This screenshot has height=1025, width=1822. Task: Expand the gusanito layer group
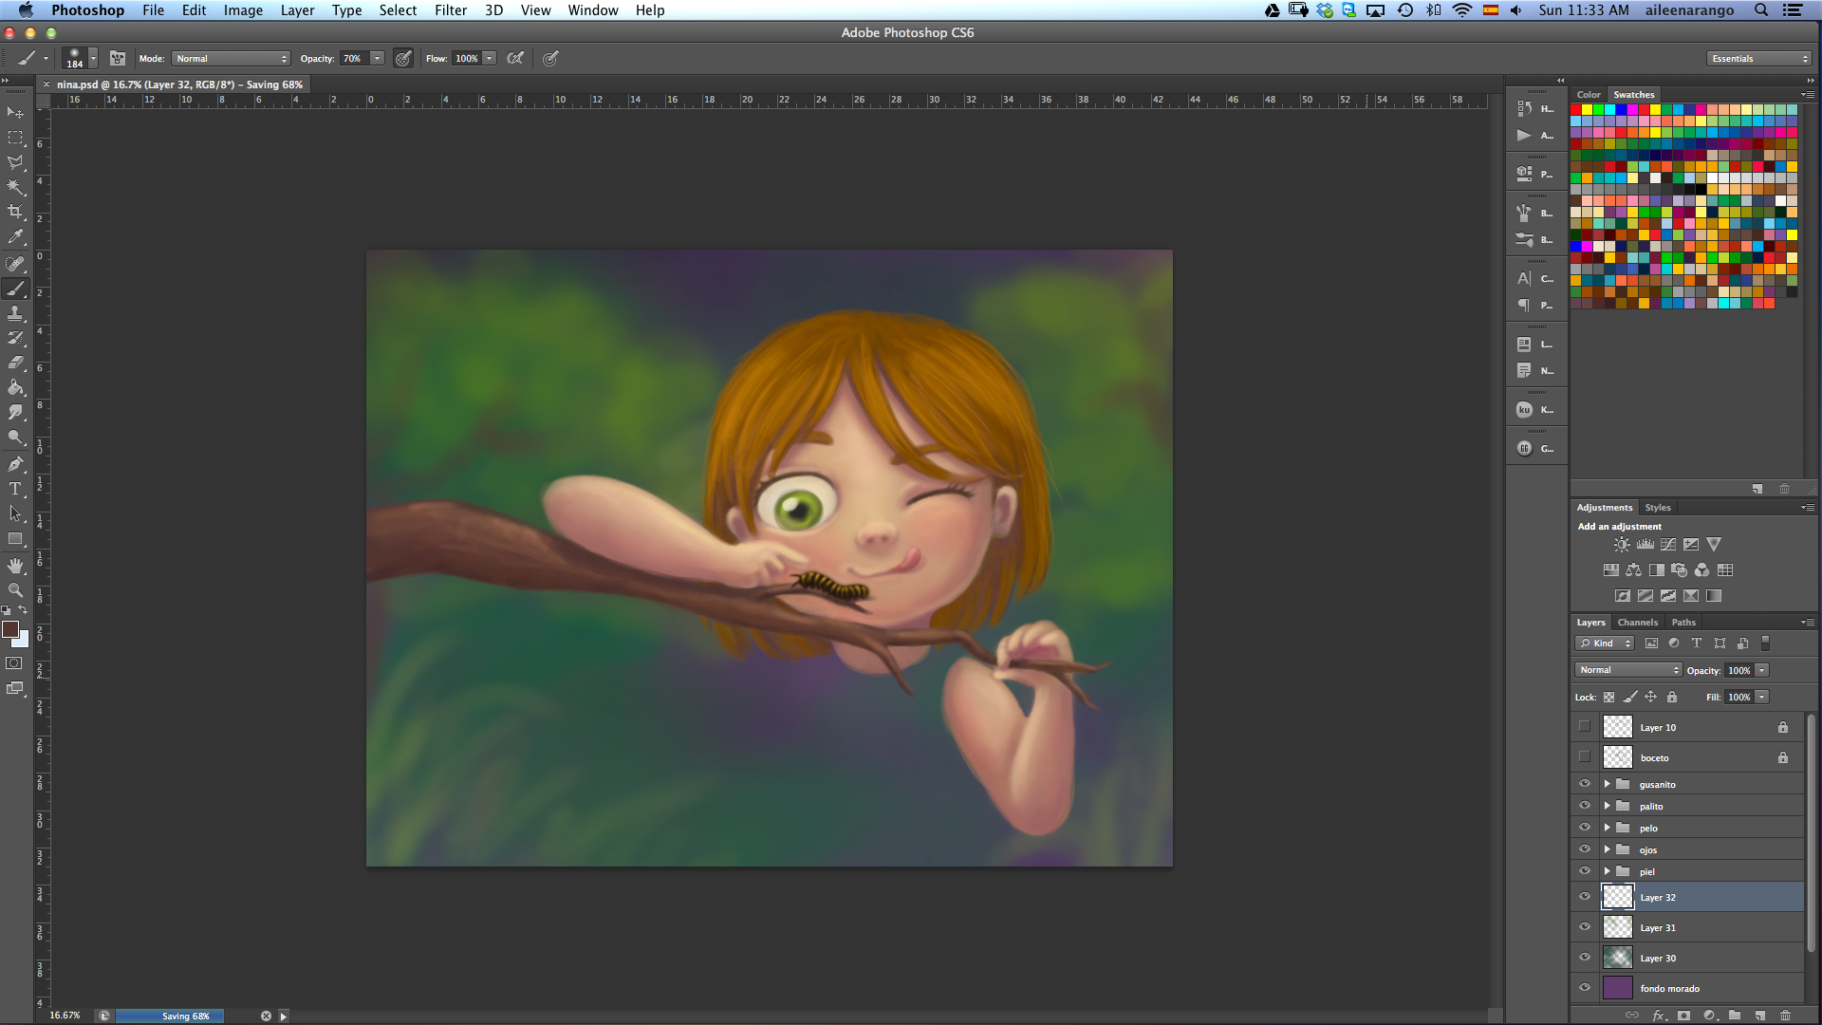coord(1607,784)
